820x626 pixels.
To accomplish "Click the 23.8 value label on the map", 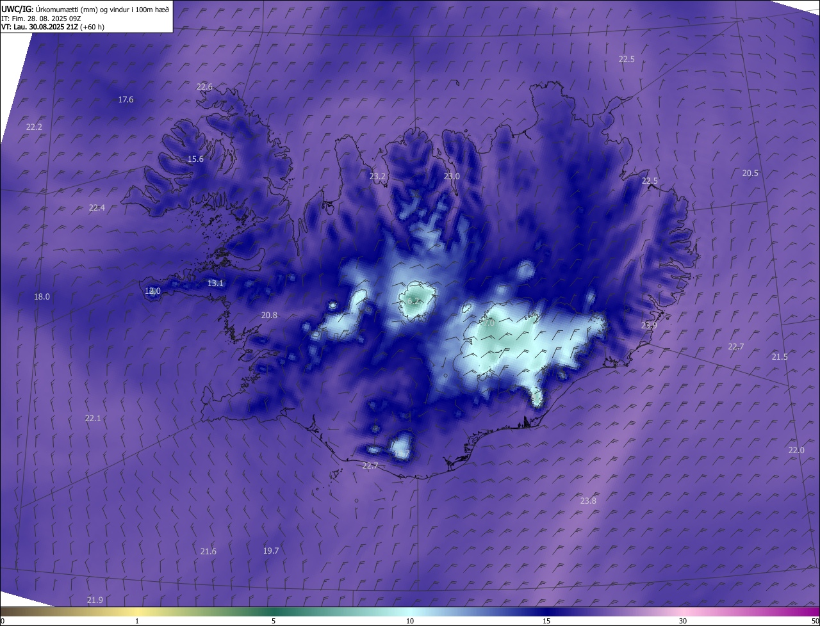I will pyautogui.click(x=588, y=501).
